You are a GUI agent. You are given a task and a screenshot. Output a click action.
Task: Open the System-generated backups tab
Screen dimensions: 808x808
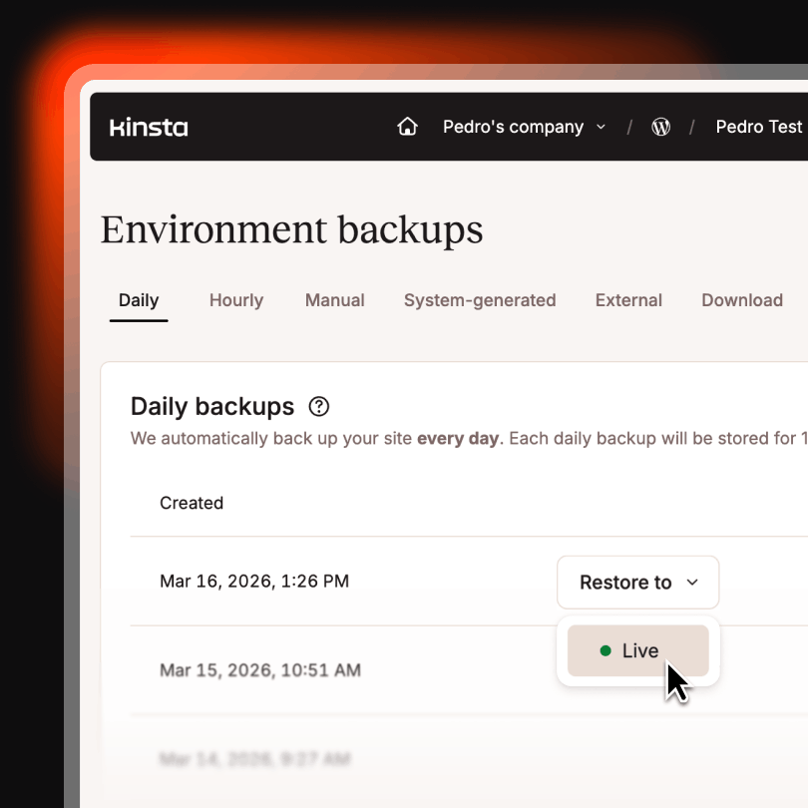(480, 300)
